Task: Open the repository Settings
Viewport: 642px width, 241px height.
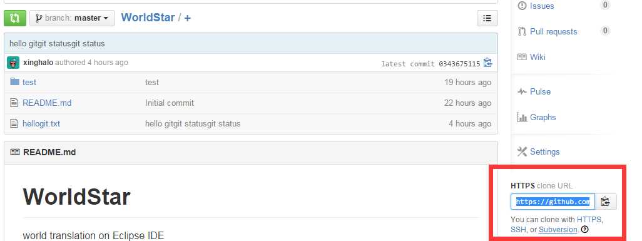Action: (x=544, y=151)
